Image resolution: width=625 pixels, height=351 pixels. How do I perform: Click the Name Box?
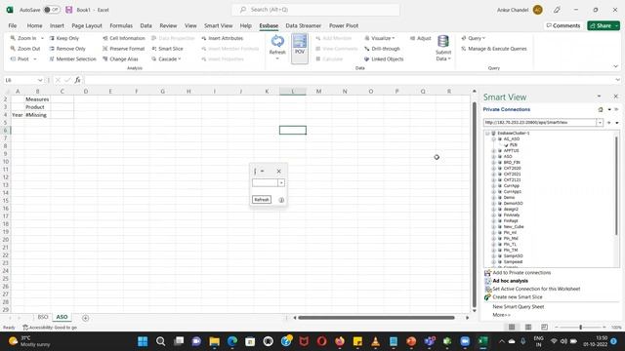pos(23,80)
